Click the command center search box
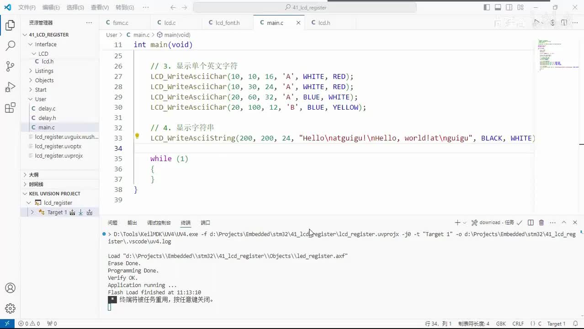This screenshot has height=329, width=584. tap(305, 7)
